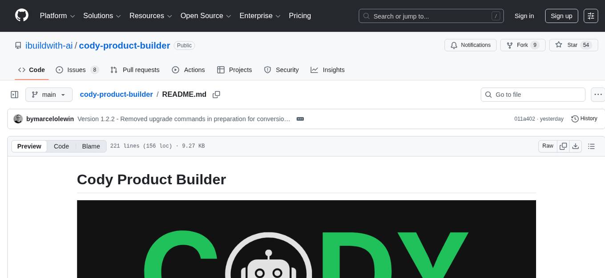Click the Sign up button
605x278 pixels.
(x=561, y=16)
